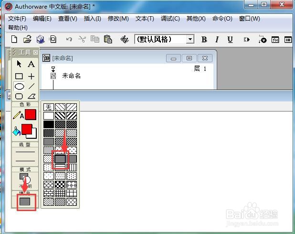Click the red fill foreground color swatch
The height and width of the screenshot is (234, 295).
coord(27,129)
